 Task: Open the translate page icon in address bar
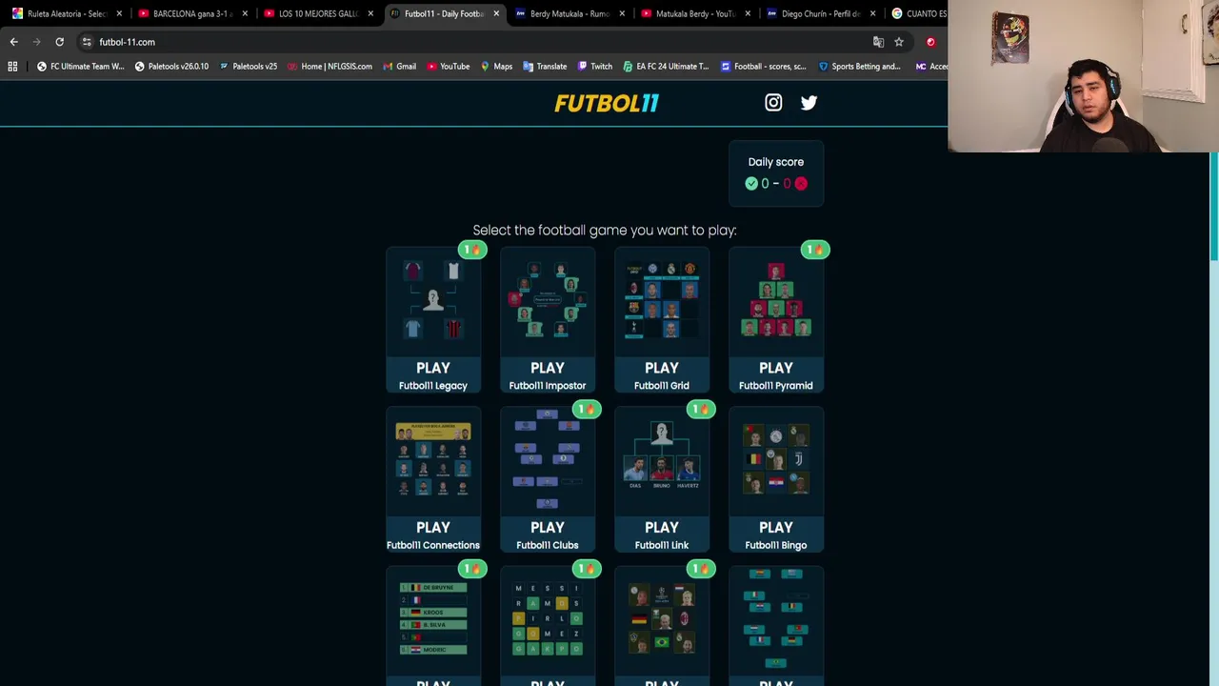point(878,42)
